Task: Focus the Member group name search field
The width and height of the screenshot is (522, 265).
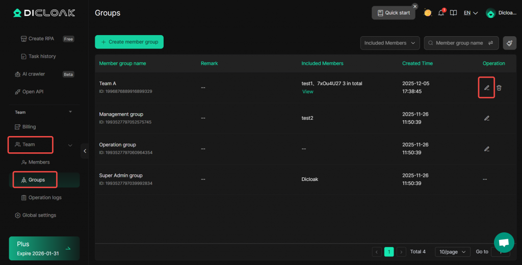Action: (459, 43)
